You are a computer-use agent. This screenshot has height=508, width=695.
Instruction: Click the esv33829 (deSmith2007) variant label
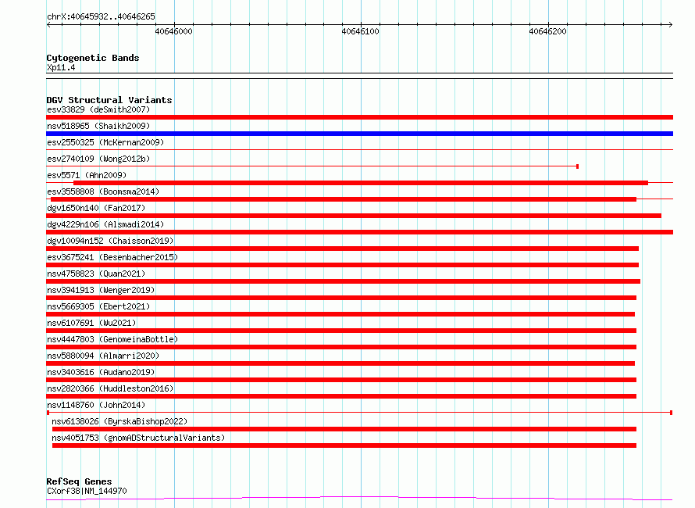[x=98, y=109]
